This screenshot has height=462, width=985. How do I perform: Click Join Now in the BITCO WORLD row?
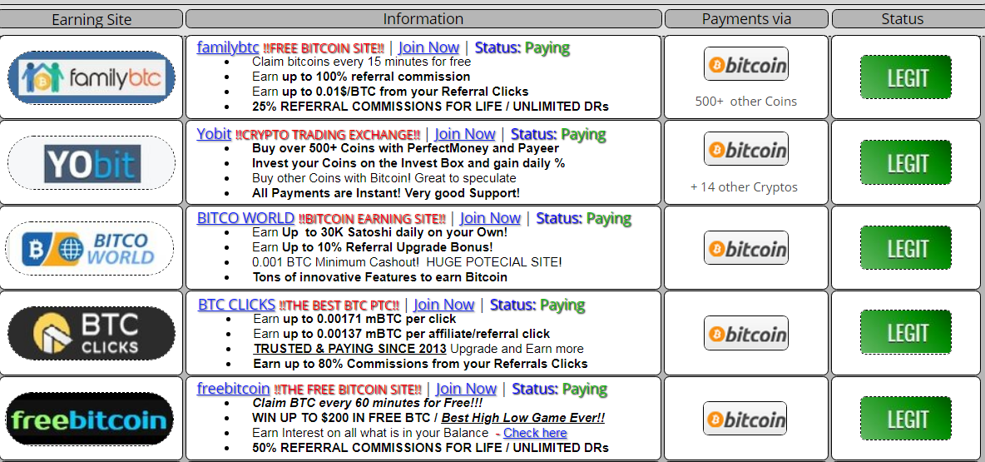tap(490, 219)
